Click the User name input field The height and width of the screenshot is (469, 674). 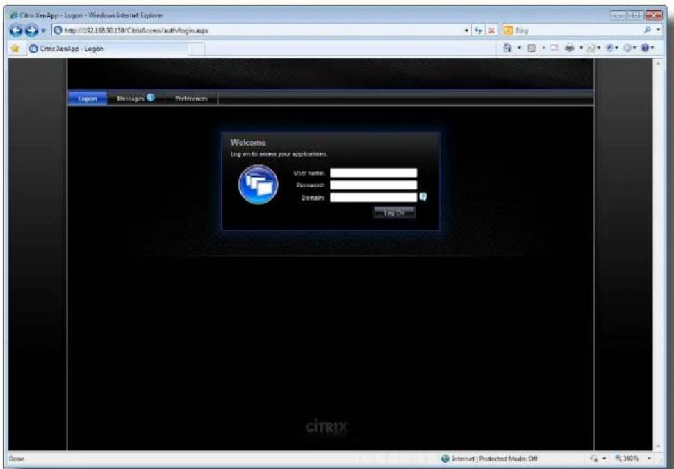click(374, 173)
